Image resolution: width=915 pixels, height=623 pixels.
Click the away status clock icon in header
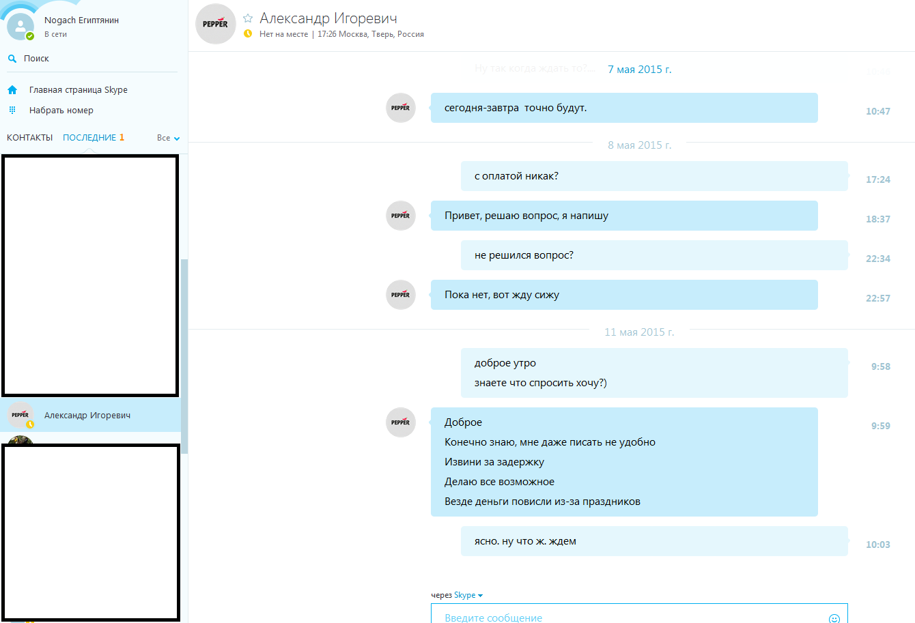tap(248, 33)
